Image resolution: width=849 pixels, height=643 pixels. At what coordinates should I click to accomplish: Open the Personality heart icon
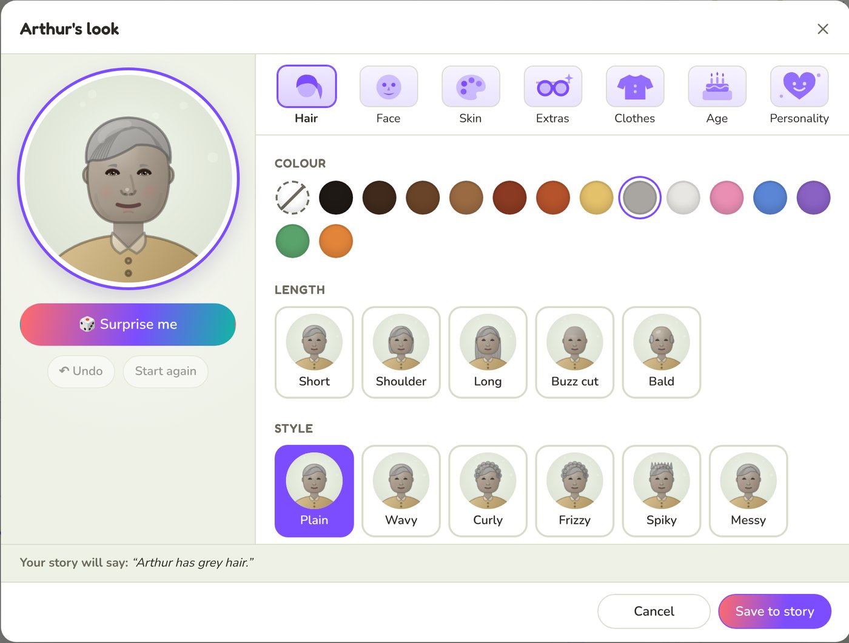[x=799, y=87]
